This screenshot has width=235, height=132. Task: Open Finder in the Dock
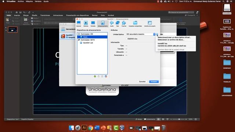[72, 128]
